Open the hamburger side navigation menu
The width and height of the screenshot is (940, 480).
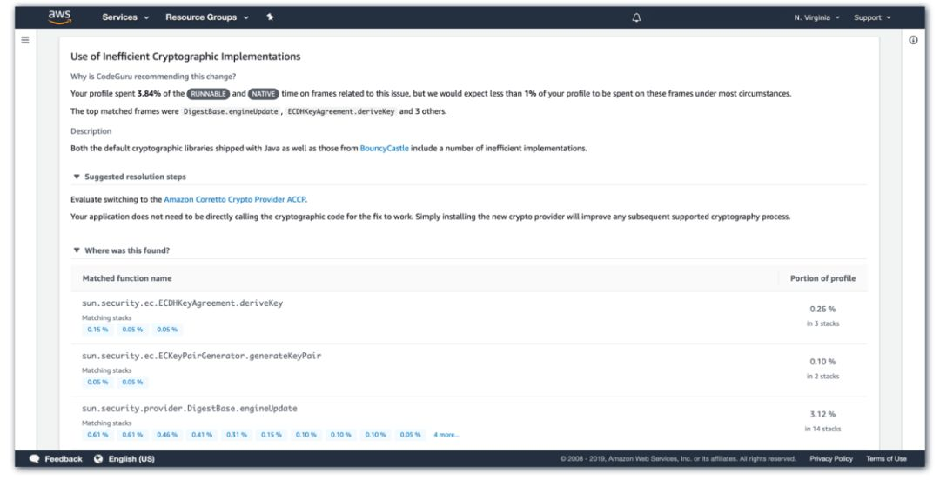pyautogui.click(x=25, y=40)
